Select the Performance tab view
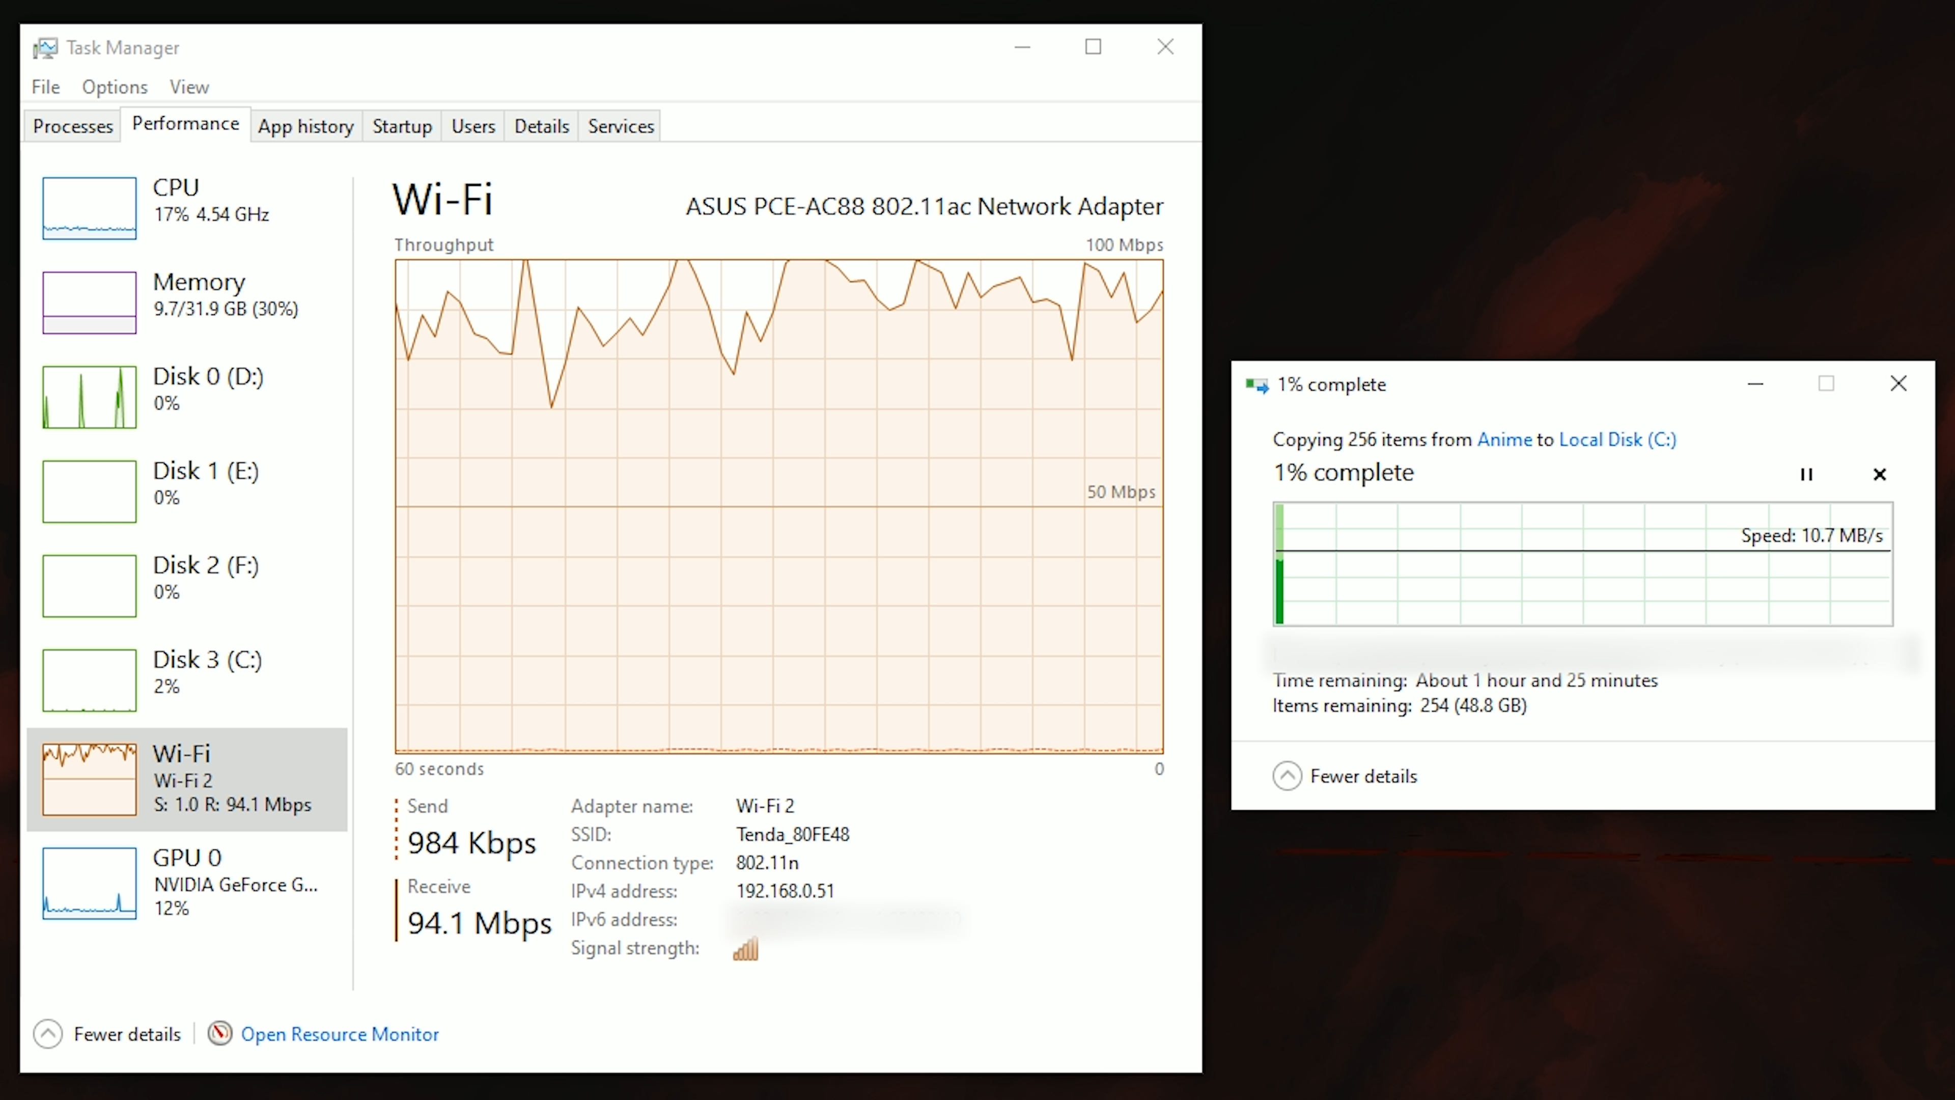Image resolution: width=1955 pixels, height=1100 pixels. 185,124
